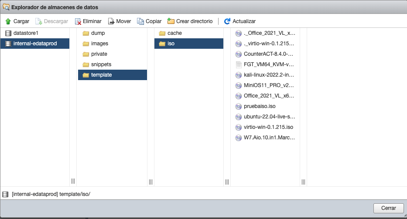Click the iso folder icon
407x219 pixels.
tap(162, 44)
